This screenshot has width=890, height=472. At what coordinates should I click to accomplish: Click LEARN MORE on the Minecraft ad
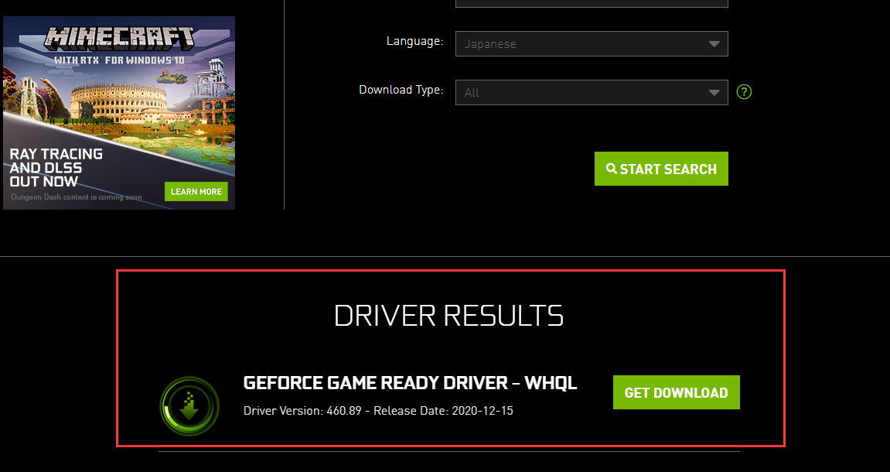196,191
